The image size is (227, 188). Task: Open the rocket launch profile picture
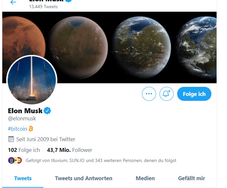click(32, 80)
